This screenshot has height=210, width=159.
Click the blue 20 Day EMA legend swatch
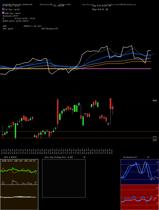(3, 5)
